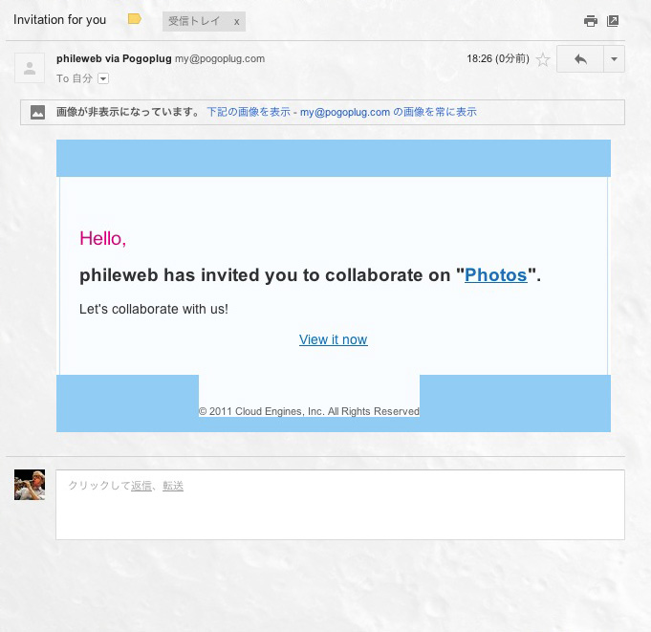The width and height of the screenshot is (651, 632).
Task: Select the 受信トレイ label tag
Action: click(x=194, y=21)
